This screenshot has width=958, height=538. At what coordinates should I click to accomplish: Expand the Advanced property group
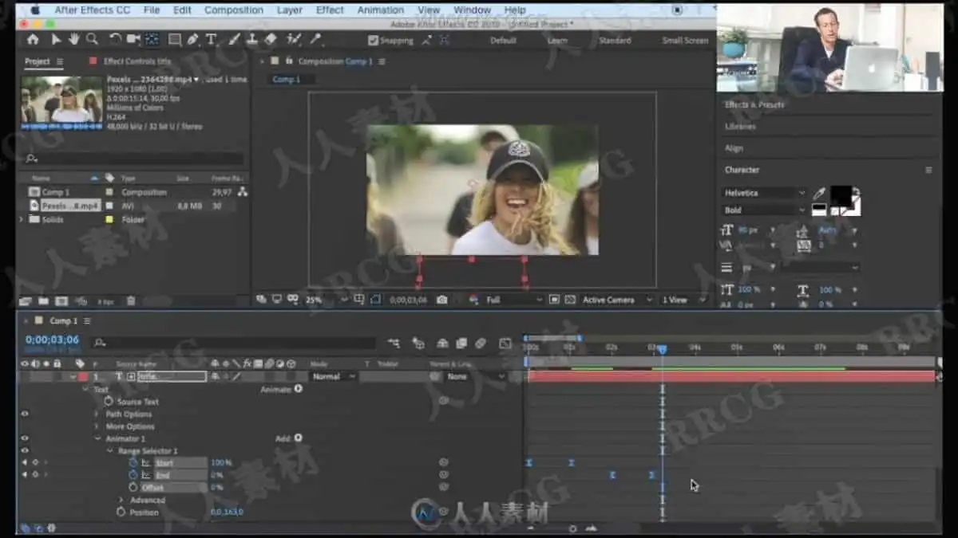[x=121, y=500]
